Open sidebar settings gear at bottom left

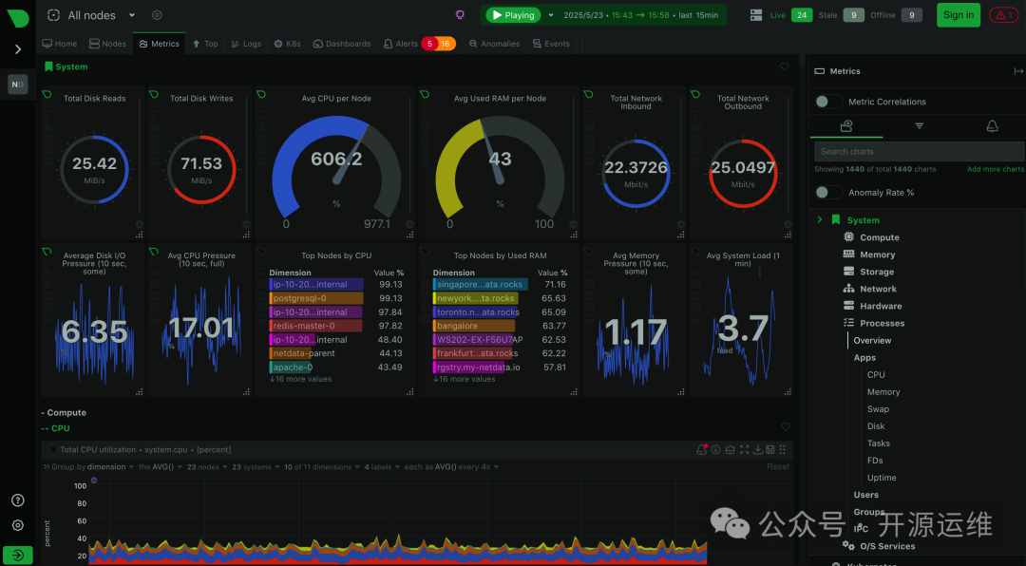tap(18, 525)
